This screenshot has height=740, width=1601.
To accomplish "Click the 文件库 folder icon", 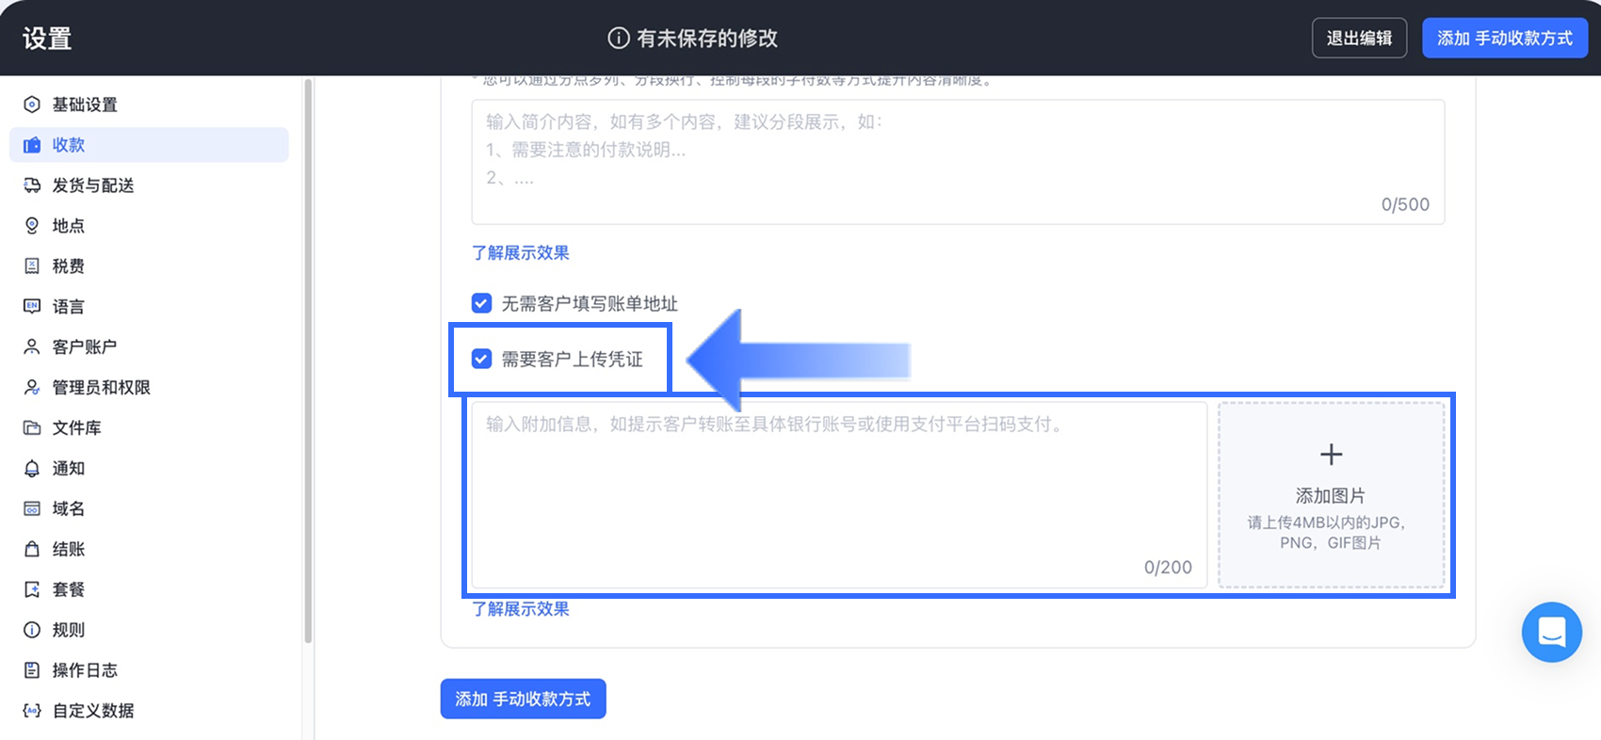I will (32, 428).
